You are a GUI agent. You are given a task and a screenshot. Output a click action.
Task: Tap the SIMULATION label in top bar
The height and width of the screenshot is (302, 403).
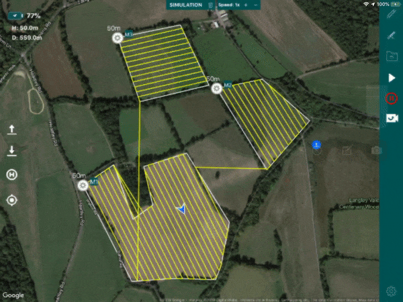click(185, 5)
